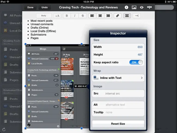This screenshot has width=177, height=133.
Task: Tap the Alt alternative text field
Action: (118, 105)
